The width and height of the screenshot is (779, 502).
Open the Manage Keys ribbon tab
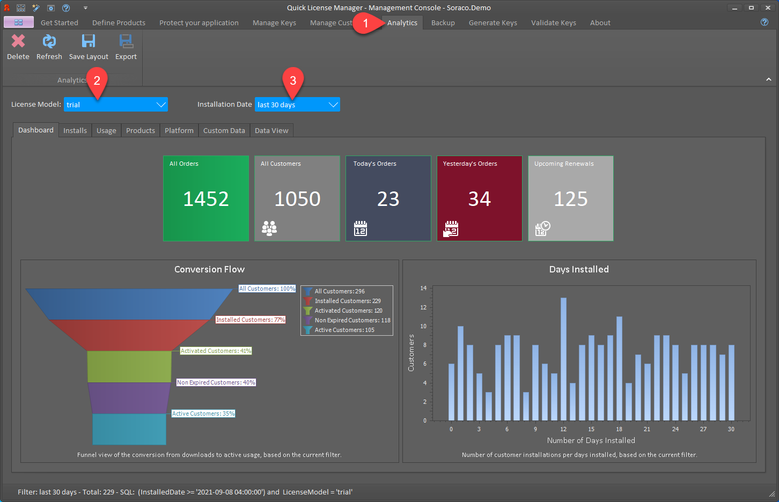pos(274,23)
